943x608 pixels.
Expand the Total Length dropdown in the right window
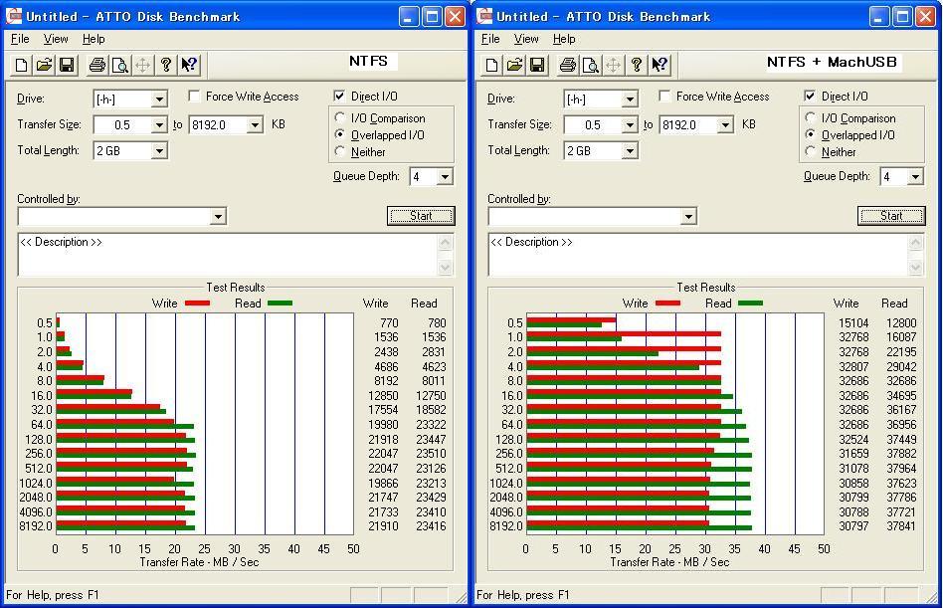(629, 151)
